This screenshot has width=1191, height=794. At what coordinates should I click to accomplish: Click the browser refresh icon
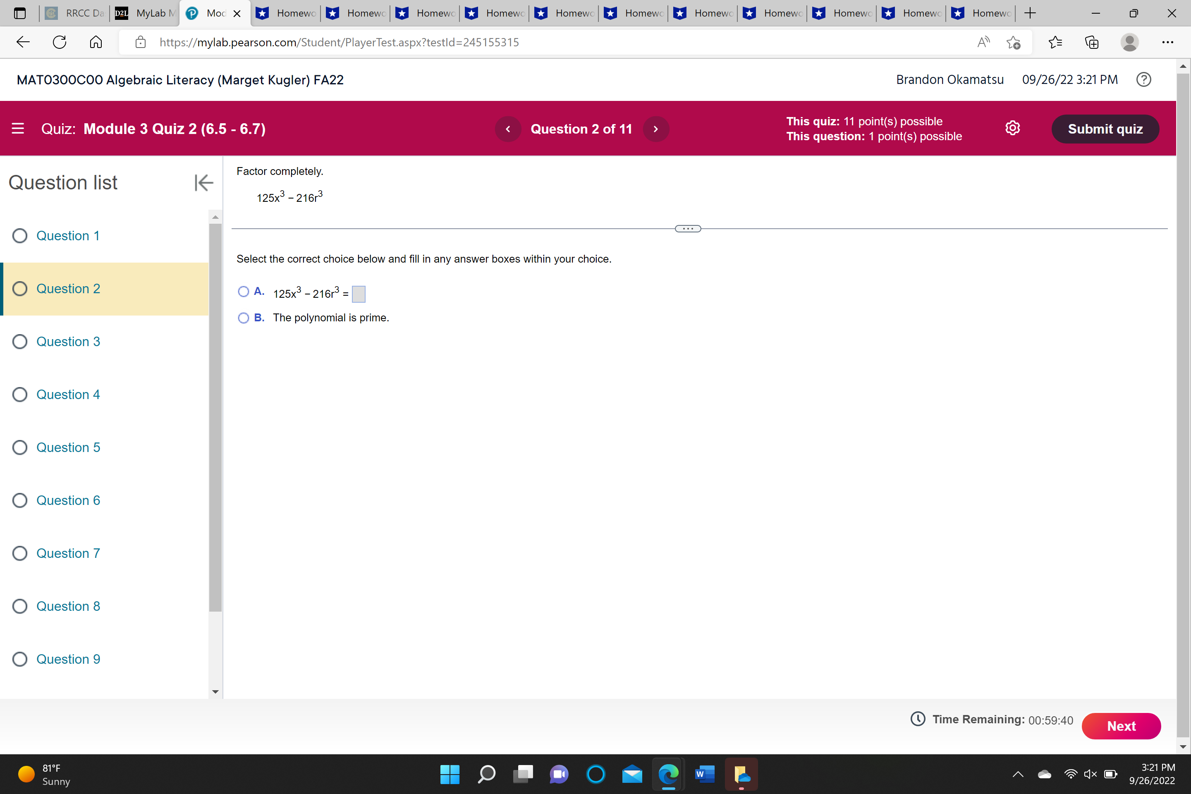click(x=60, y=42)
